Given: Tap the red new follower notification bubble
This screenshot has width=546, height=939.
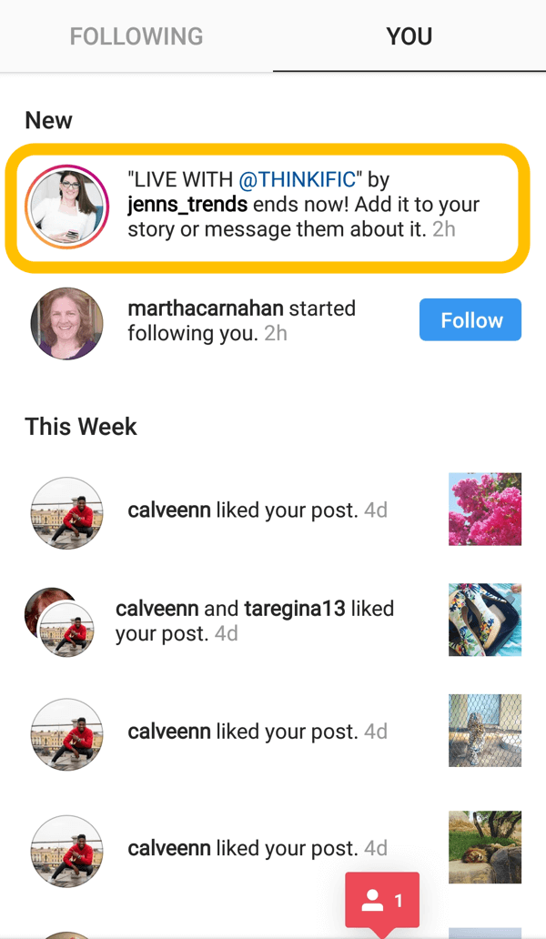Looking at the screenshot, I should (x=382, y=902).
